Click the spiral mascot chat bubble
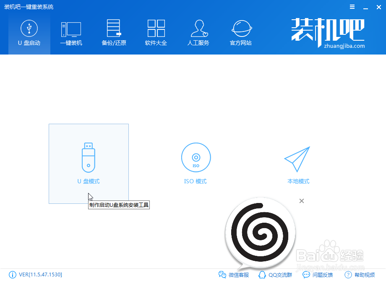 [260, 233]
